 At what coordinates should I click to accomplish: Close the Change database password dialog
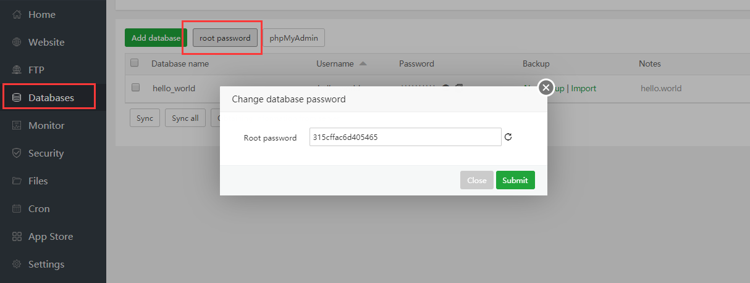click(x=546, y=88)
